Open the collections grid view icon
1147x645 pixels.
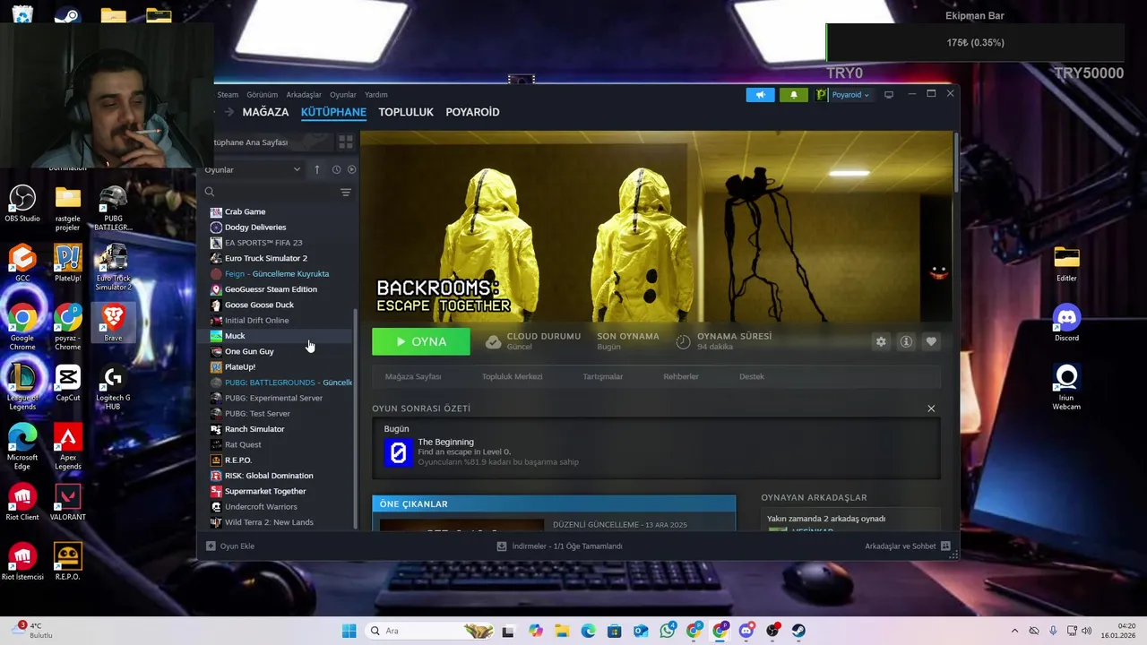346,142
